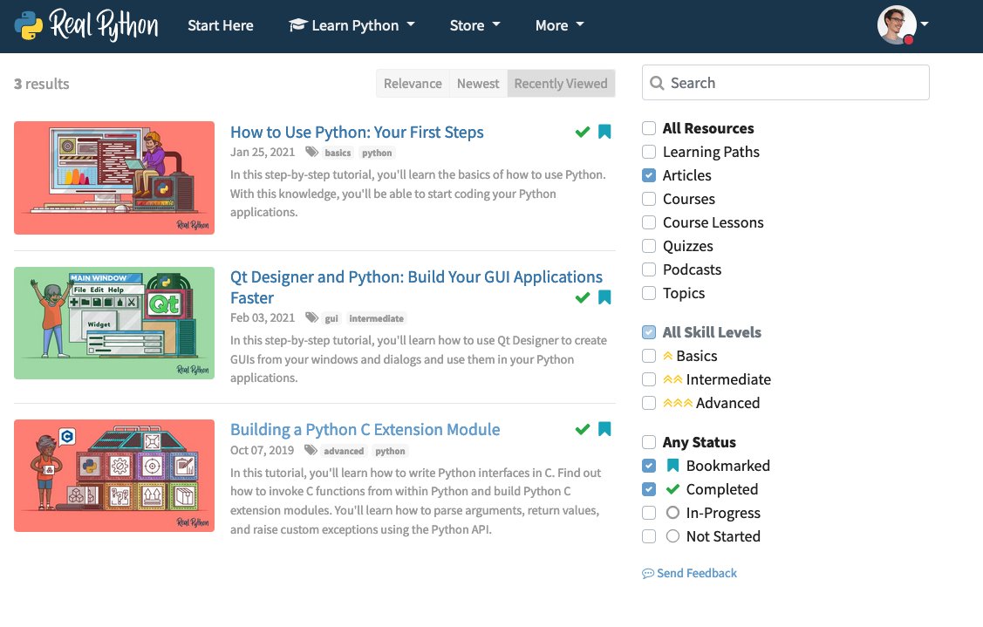Open Qt Designer and Python article title

[416, 287]
